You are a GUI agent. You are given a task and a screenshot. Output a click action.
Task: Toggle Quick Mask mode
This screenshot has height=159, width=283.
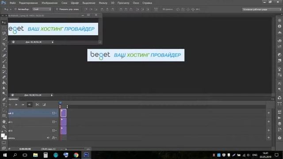point(4,143)
